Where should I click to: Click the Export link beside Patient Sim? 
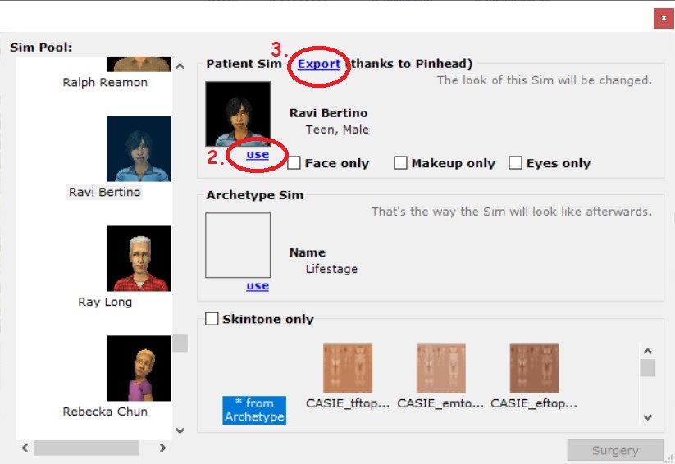(x=319, y=64)
